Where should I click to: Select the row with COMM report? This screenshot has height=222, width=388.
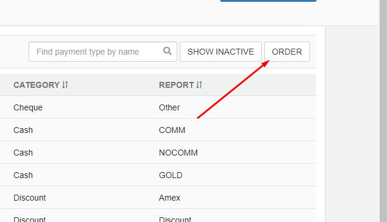(158, 130)
